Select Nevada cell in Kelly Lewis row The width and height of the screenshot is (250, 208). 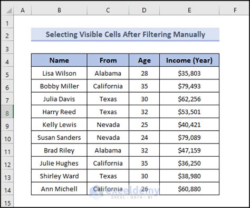pos(108,124)
